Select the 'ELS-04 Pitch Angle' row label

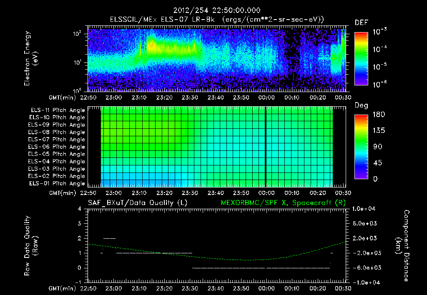(57, 161)
